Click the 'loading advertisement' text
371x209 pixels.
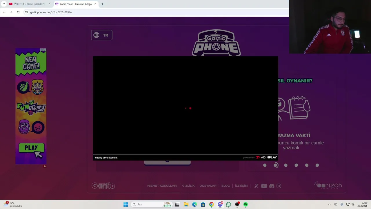point(106,158)
